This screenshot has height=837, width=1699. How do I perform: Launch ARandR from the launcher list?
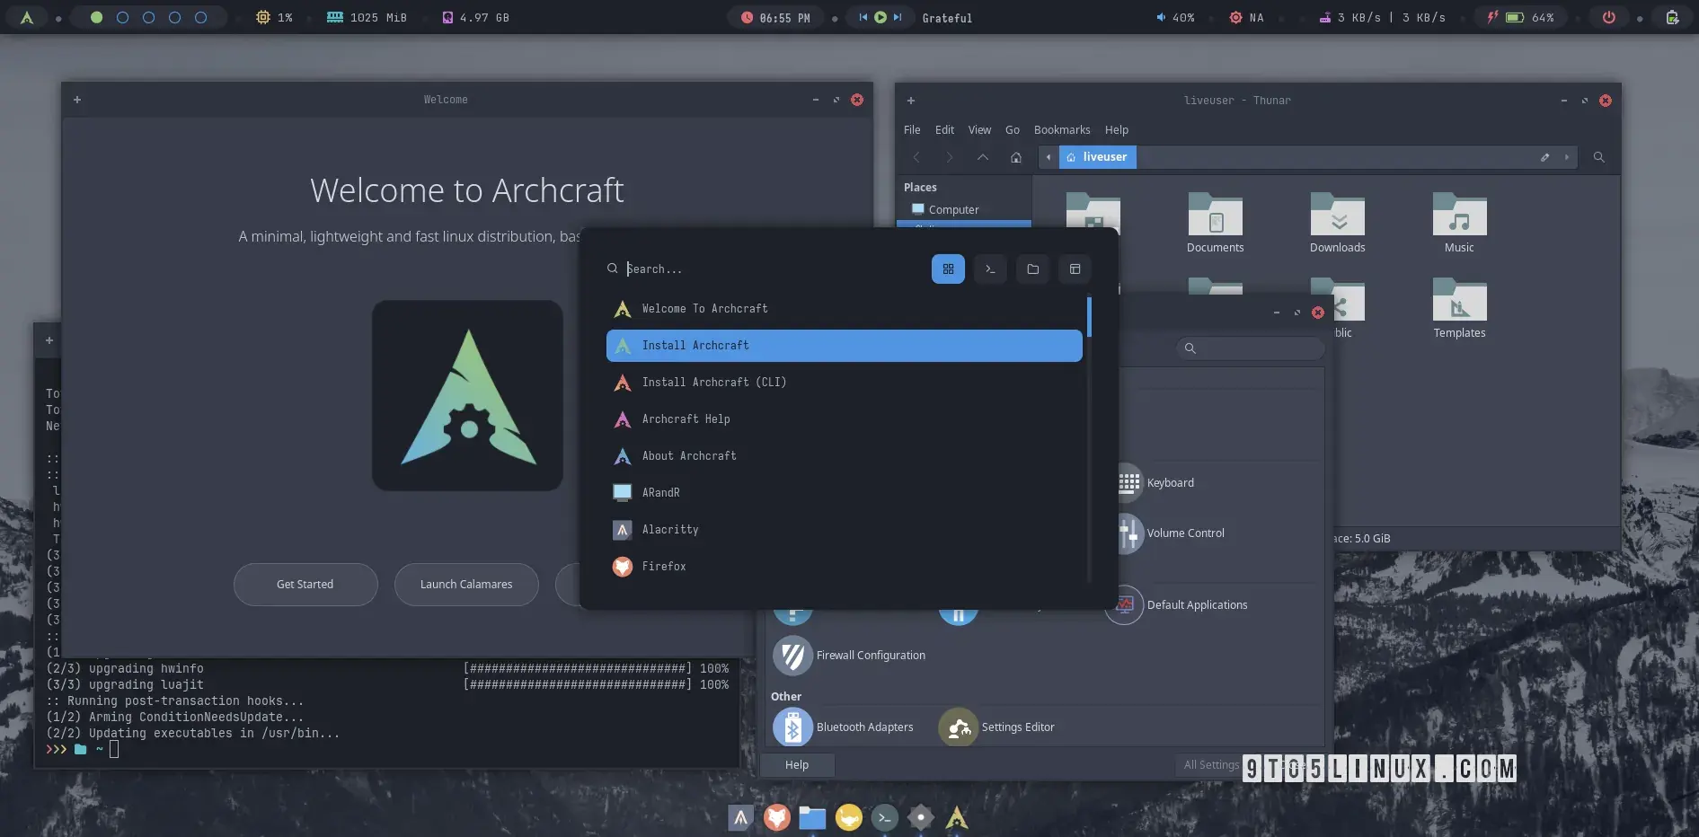[844, 493]
